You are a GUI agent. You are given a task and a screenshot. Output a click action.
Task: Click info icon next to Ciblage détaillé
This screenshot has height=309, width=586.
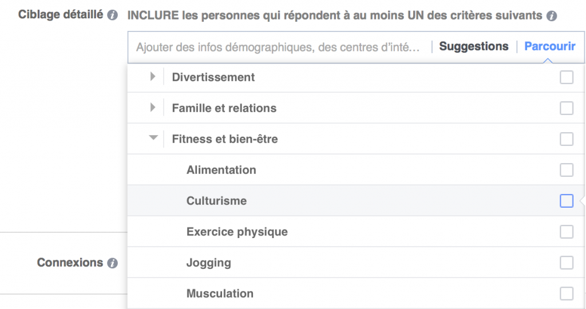(113, 15)
